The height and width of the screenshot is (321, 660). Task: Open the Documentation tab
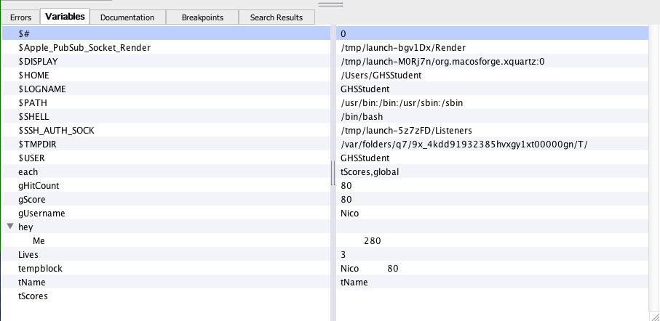point(127,17)
